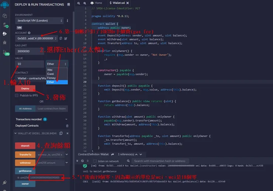Click the green transaction success checkmark

(x=85, y=166)
